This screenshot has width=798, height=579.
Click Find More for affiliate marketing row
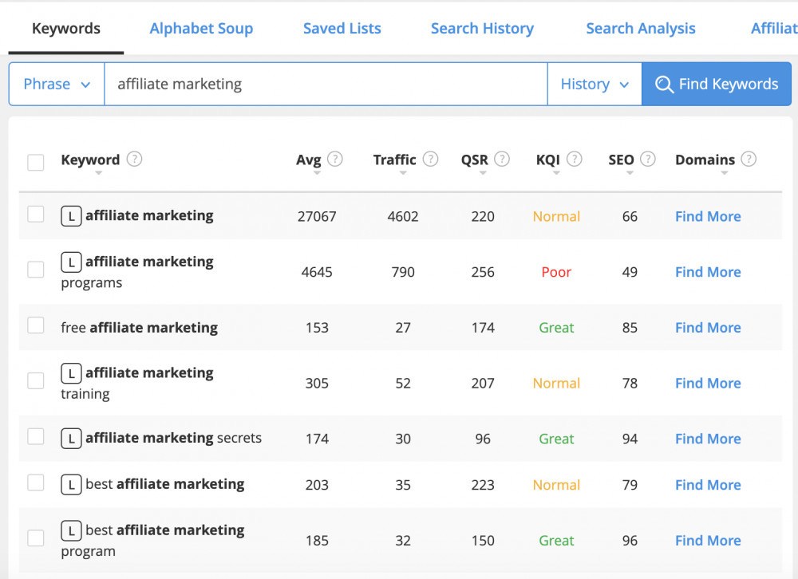[708, 216]
